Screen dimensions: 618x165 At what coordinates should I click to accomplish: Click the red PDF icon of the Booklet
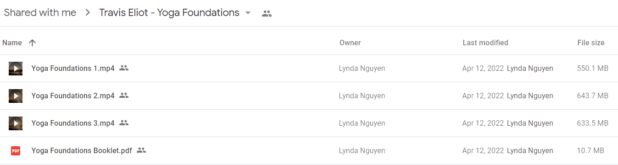coord(16,151)
